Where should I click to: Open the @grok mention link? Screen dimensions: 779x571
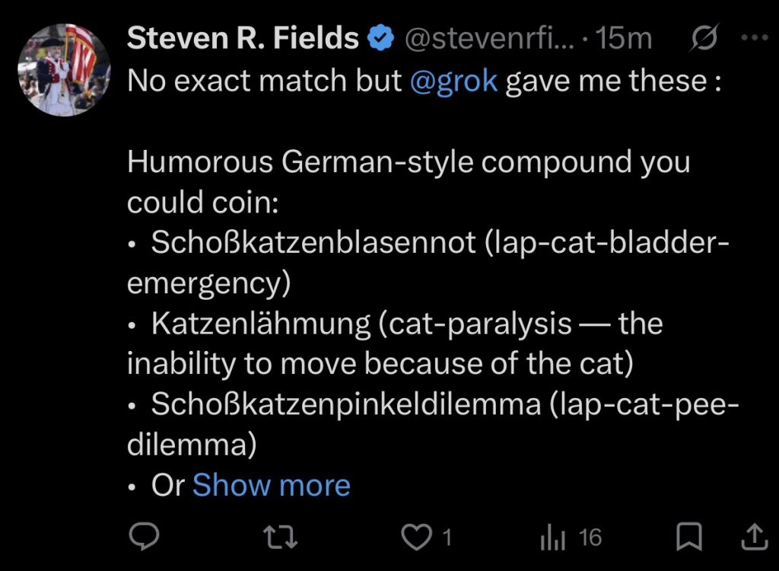[453, 81]
